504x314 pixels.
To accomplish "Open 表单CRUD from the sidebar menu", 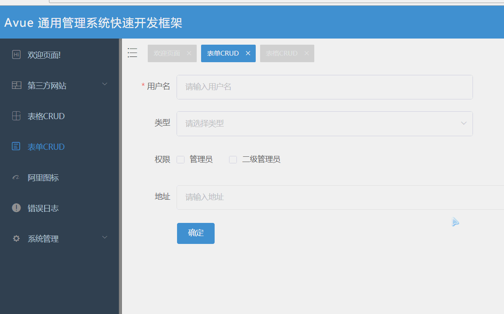I will pos(59,147).
